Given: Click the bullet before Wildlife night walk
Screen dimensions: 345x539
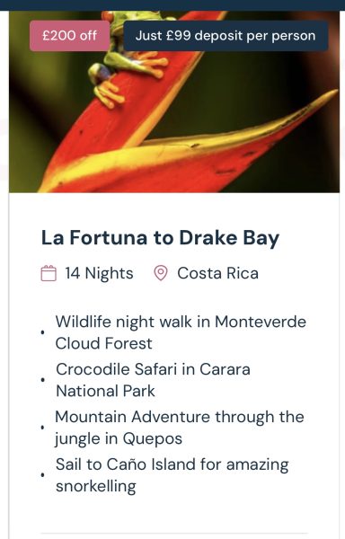Looking at the screenshot, I should tap(42, 332).
